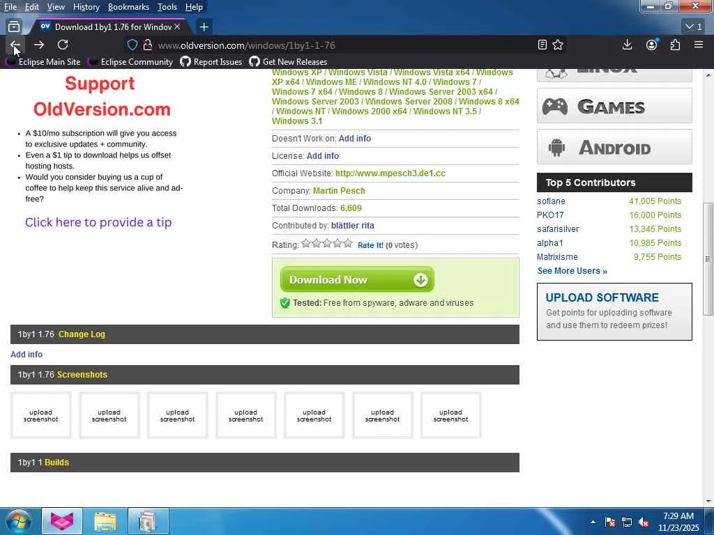714x535 pixels.
Task: Click here to provide a tip link
Action: (98, 222)
